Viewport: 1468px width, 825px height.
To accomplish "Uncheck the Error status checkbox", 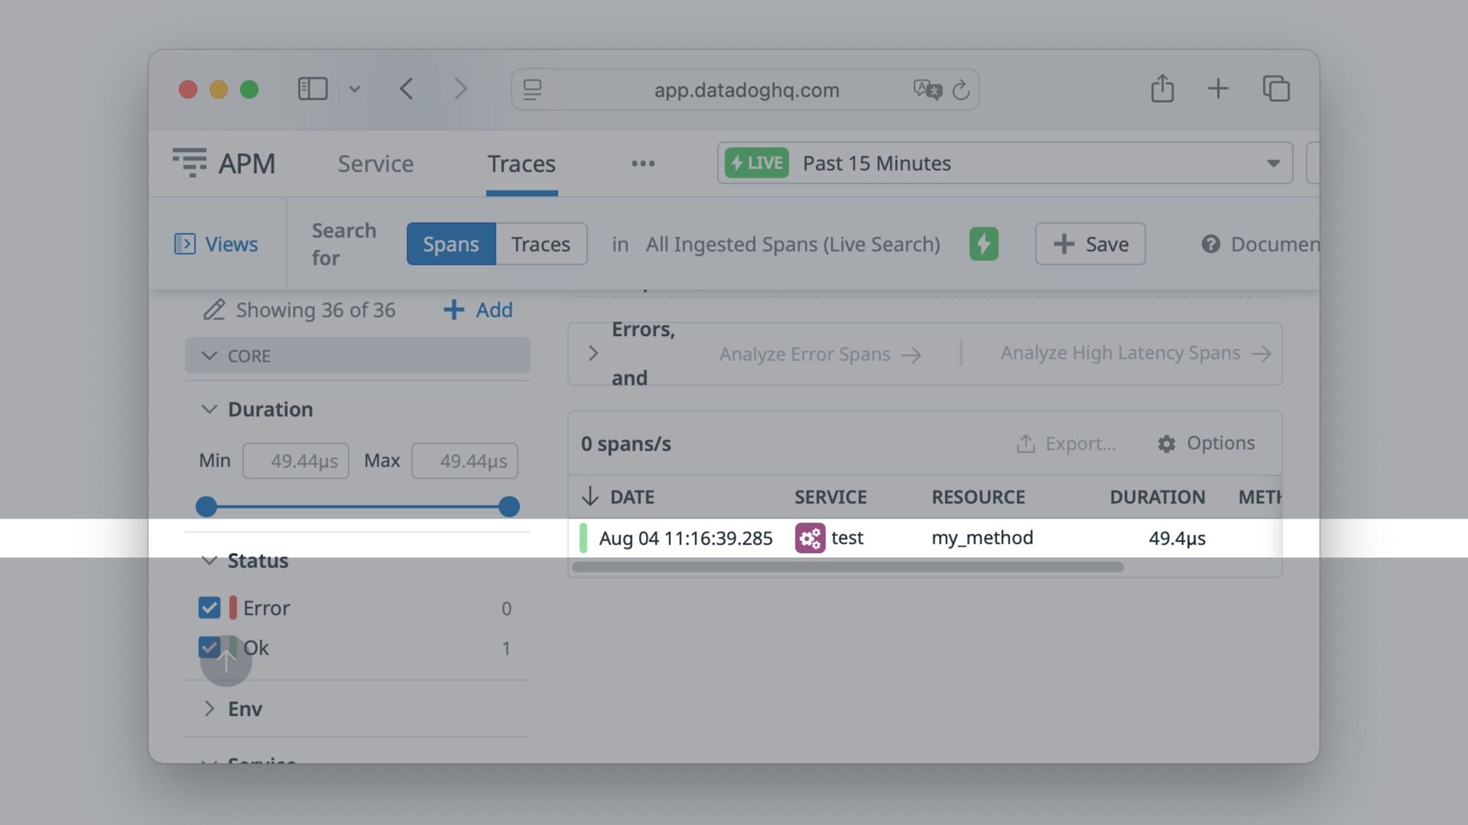I will 209,608.
